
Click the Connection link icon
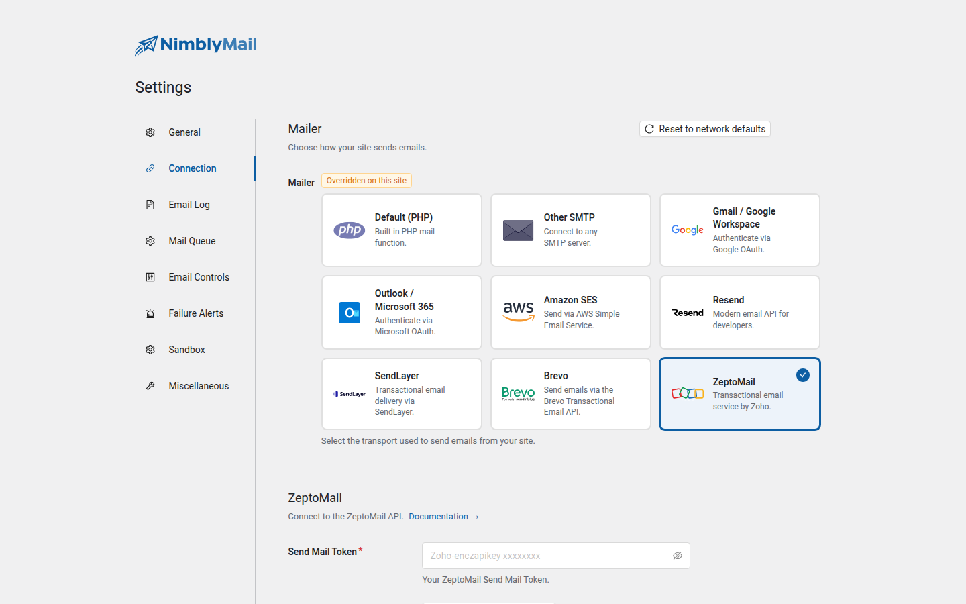[x=150, y=168]
